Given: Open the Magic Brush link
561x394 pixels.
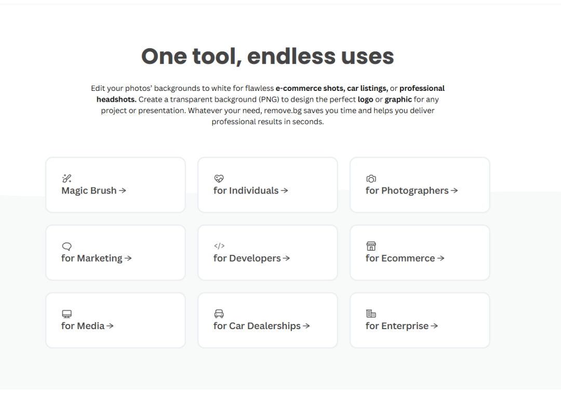Looking at the screenshot, I should [89, 191].
